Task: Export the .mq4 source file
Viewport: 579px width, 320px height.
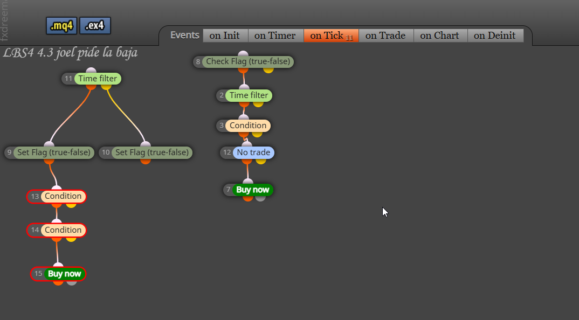Action: (61, 26)
